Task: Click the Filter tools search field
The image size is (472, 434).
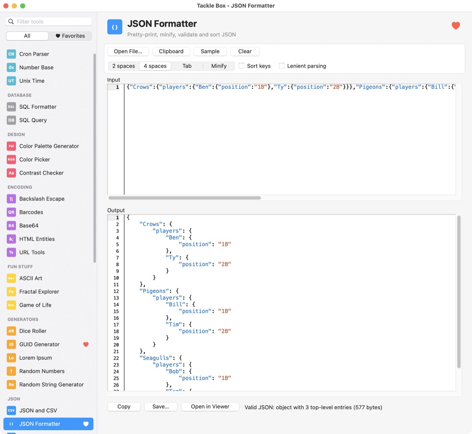Action: tap(49, 22)
